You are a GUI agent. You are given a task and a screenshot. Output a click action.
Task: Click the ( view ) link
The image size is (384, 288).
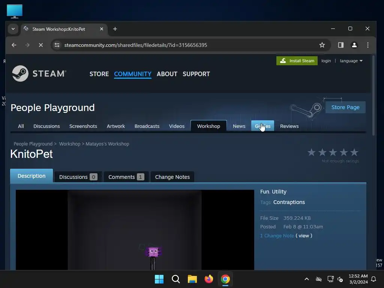click(304, 235)
